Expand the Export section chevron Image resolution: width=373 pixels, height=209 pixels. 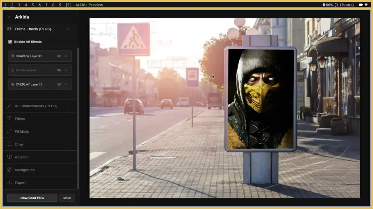coord(68,183)
